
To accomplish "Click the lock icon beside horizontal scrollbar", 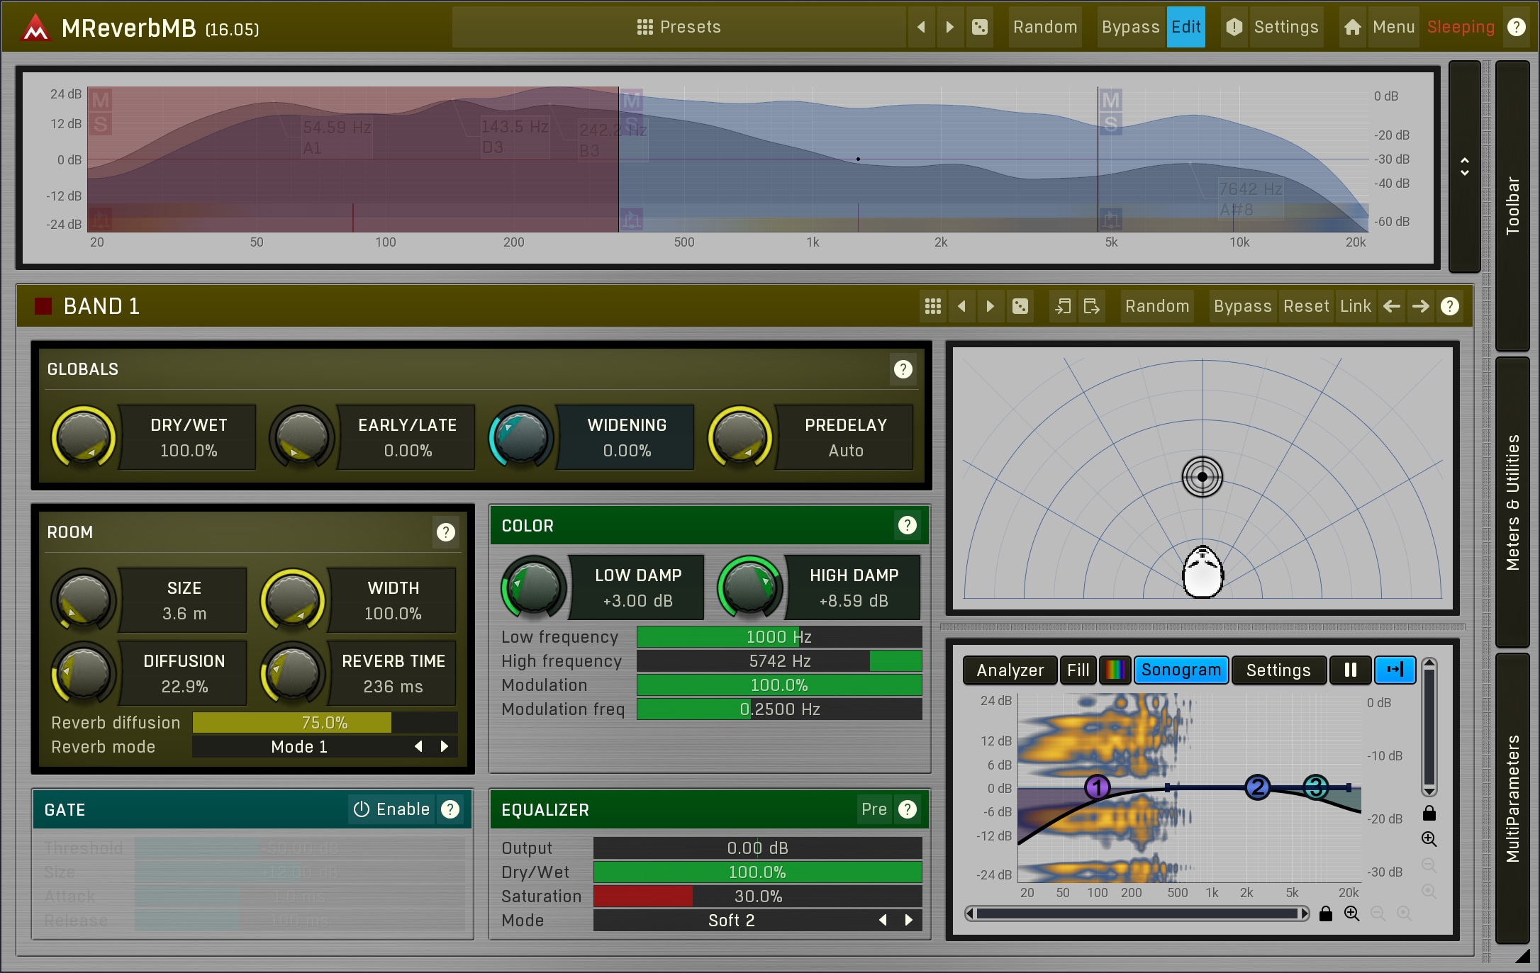I will coord(1325,913).
